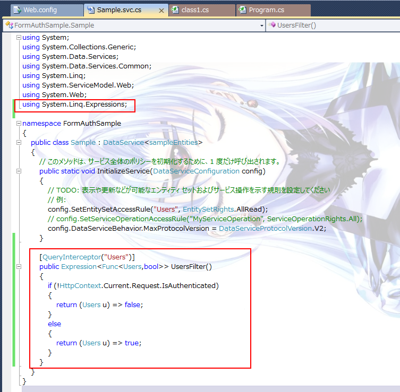Click the Program.cs C# file icon
The image size is (400, 392).
click(243, 10)
